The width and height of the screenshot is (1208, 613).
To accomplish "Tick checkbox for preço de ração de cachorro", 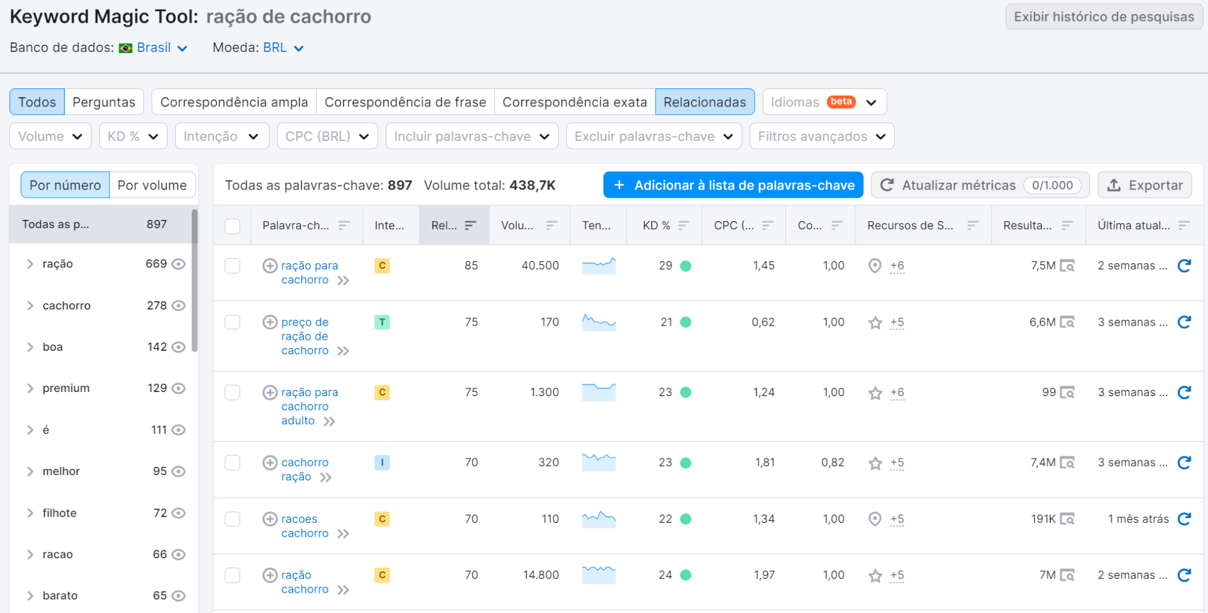I will (233, 322).
